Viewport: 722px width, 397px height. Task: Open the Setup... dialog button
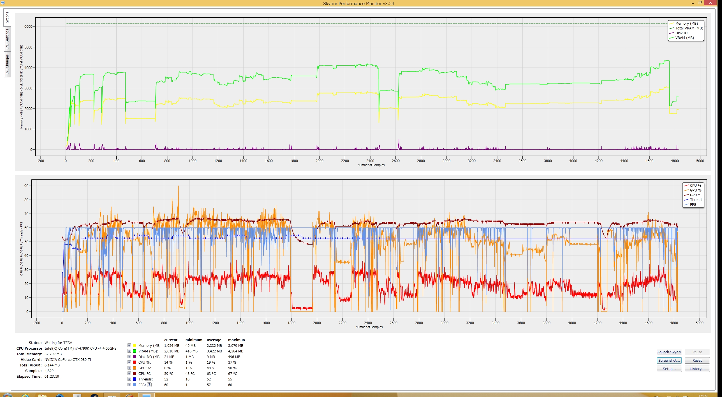669,369
